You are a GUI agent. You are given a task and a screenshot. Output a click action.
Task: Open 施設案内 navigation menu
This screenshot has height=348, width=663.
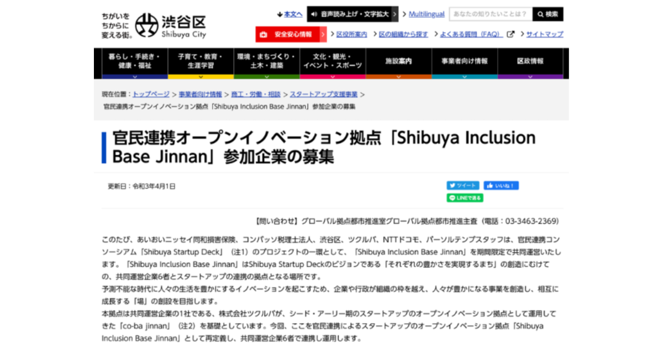398,61
